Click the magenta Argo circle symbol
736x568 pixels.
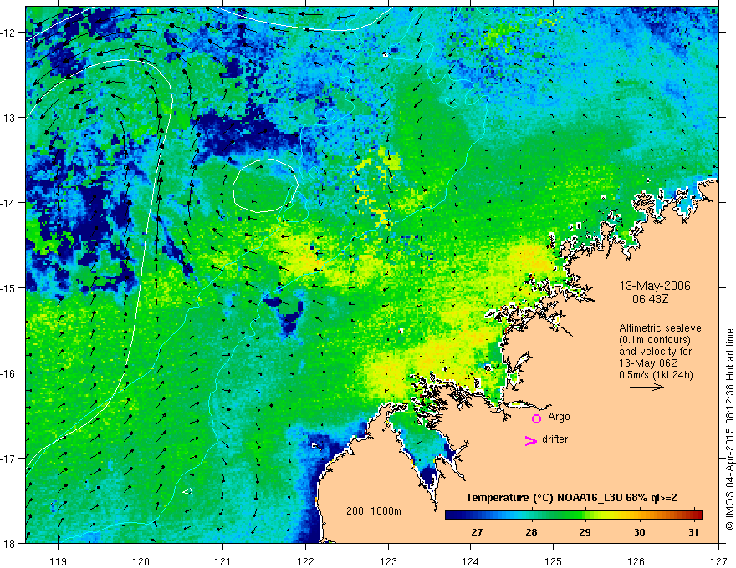pyautogui.click(x=536, y=418)
